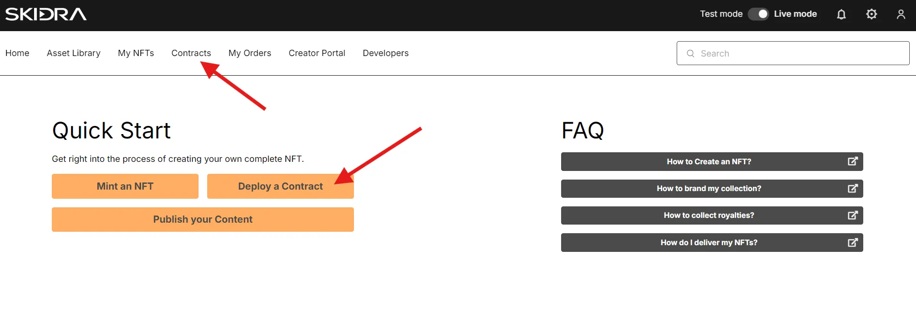Toggle the Test mode / Live mode switch

[758, 14]
